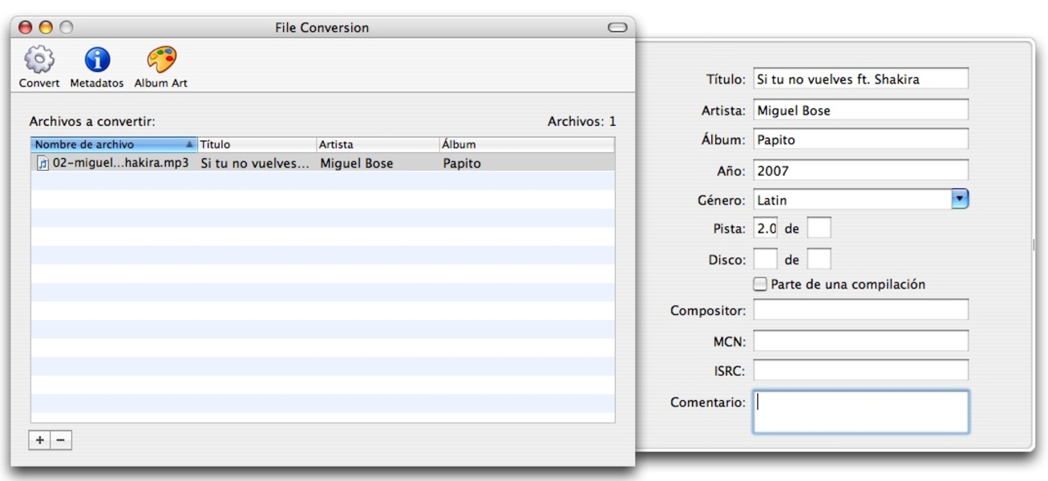
Task: Click into the Título text field
Action: (x=860, y=79)
